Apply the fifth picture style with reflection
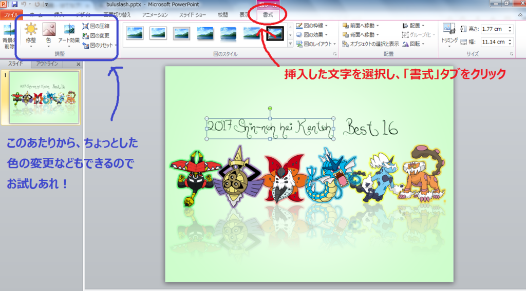Image resolution: width=526 pixels, height=291 pixels. click(228, 33)
